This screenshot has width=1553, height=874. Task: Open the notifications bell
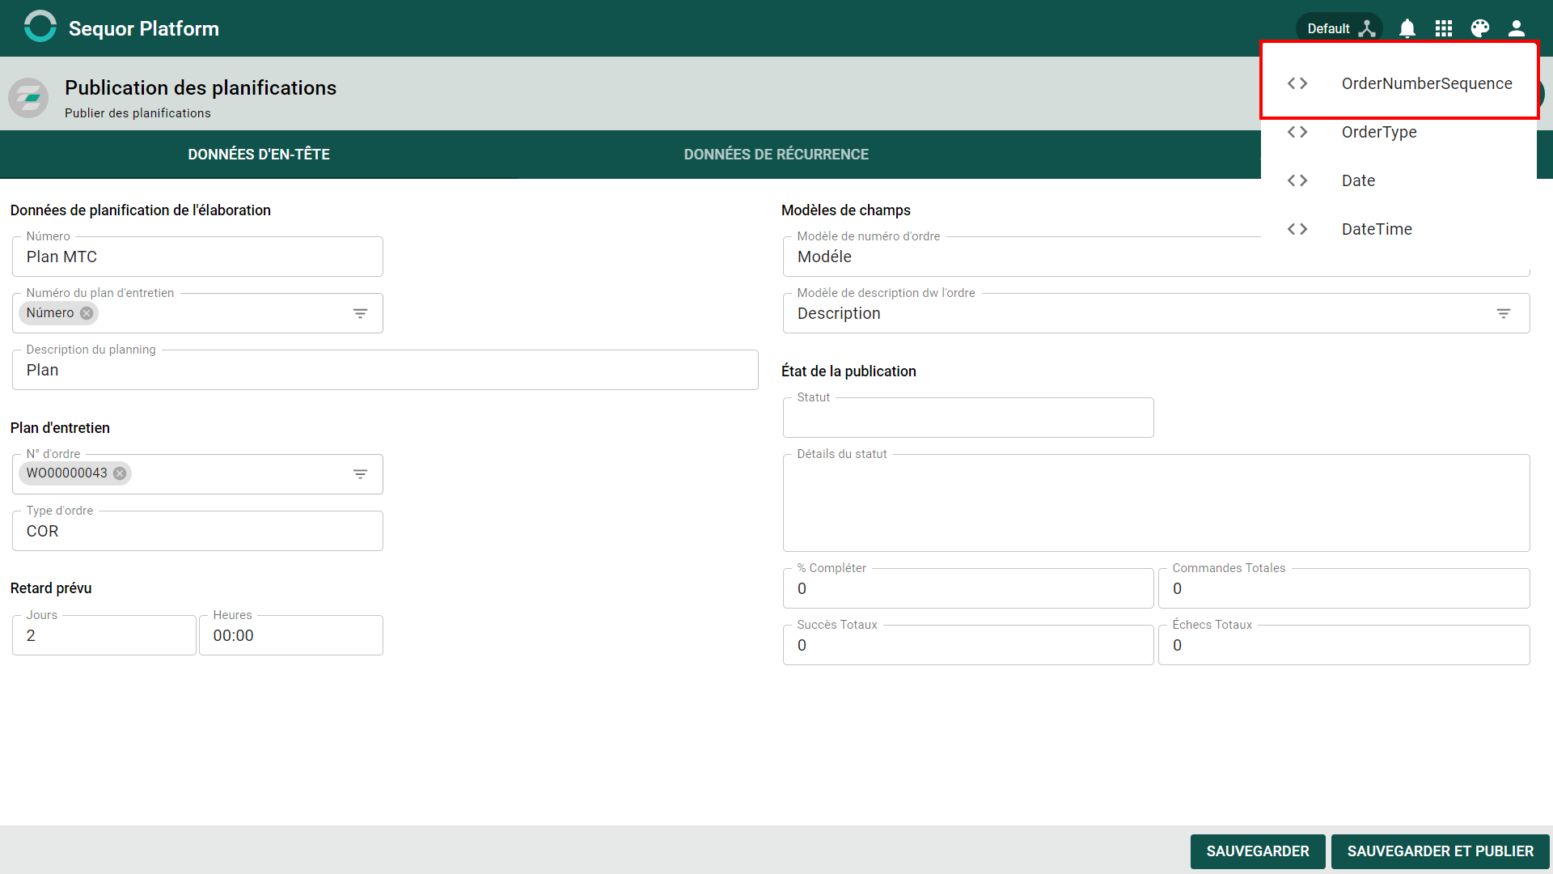1407,28
